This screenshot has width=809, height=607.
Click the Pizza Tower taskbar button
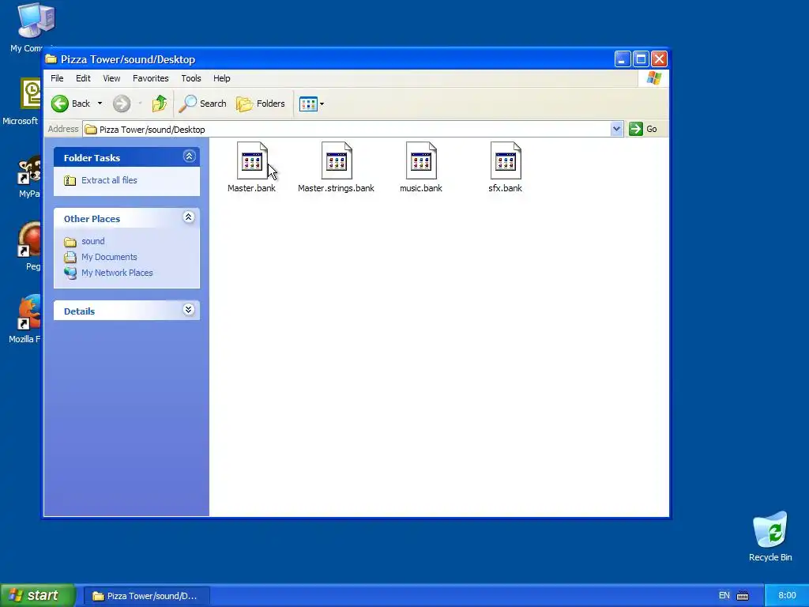click(x=146, y=596)
